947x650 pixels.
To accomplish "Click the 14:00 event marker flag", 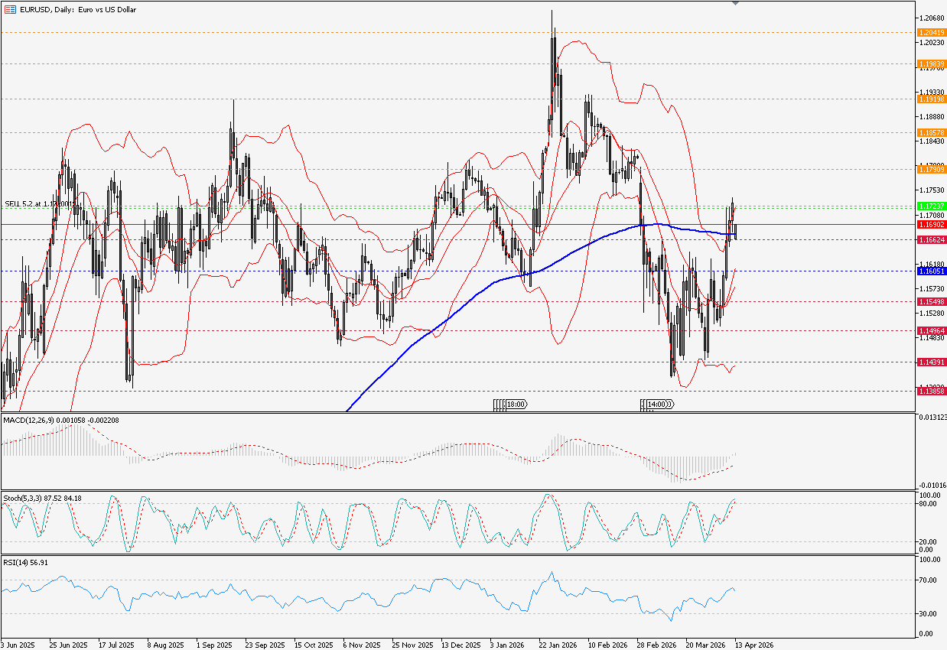I will pos(656,404).
